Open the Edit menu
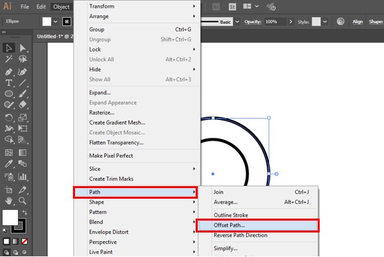This screenshot has height=257, width=384. 41,7
